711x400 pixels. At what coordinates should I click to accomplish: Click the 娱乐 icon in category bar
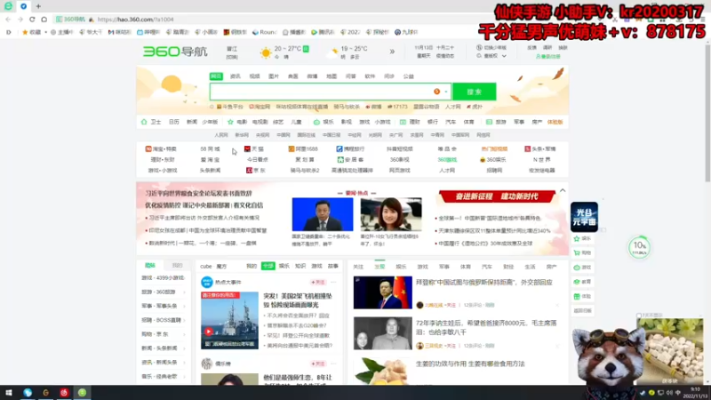[x=316, y=122]
